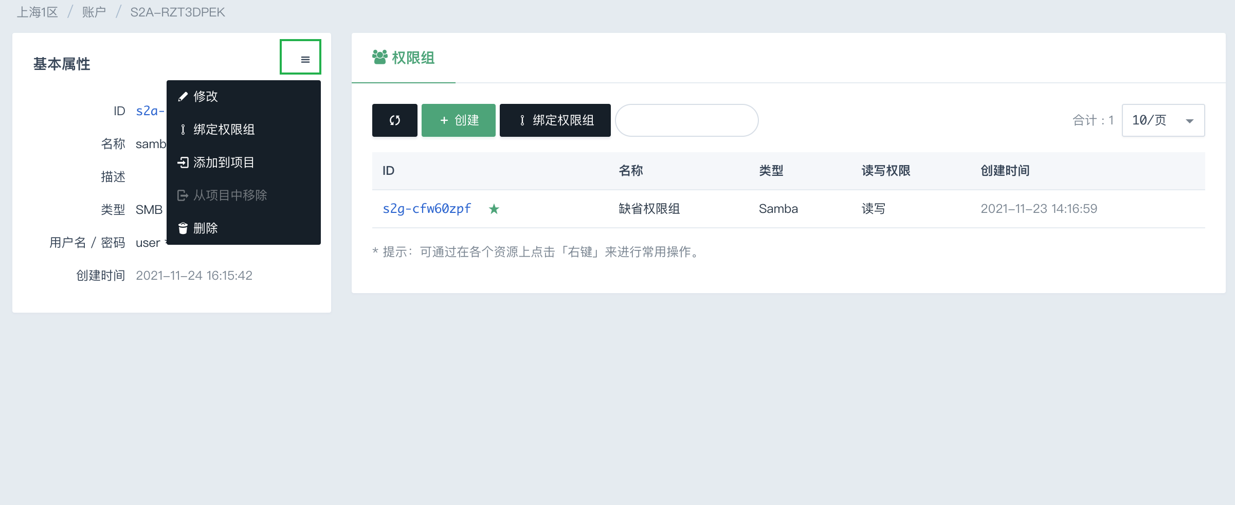Select 从项目中移除 menu entry
Image resolution: width=1235 pixels, height=505 pixels.
230,195
